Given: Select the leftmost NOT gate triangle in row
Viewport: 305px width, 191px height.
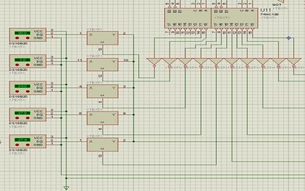Looking at the screenshot, I should 154,62.
